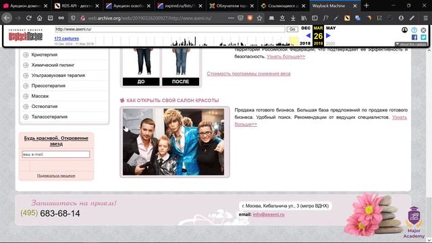The image size is (432, 243).
Task: Click the site info shield icon in address bar
Action: pyautogui.click(x=73, y=18)
